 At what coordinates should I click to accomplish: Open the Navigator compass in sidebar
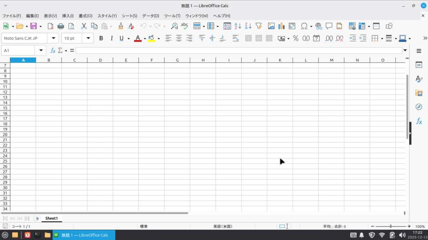pyautogui.click(x=418, y=107)
